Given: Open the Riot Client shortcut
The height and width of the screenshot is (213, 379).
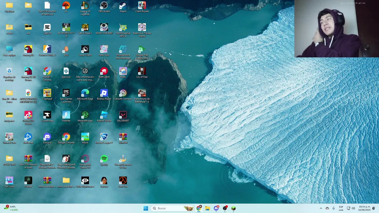Looking at the screenshot, I should [104, 73].
